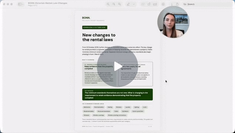Toggle the sidebar view button
The width and height of the screenshot is (235, 133).
pyautogui.click(x=20, y=4)
